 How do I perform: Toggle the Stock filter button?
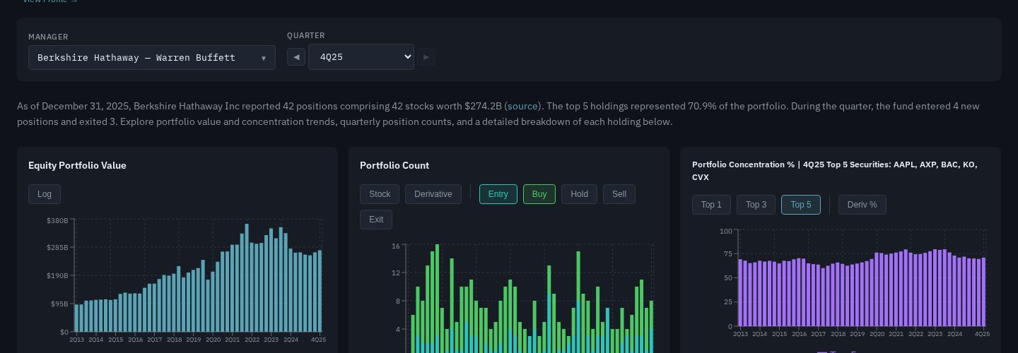(x=380, y=194)
